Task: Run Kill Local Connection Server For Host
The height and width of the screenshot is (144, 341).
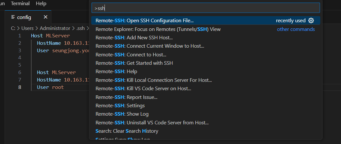Action: click(x=205, y=80)
